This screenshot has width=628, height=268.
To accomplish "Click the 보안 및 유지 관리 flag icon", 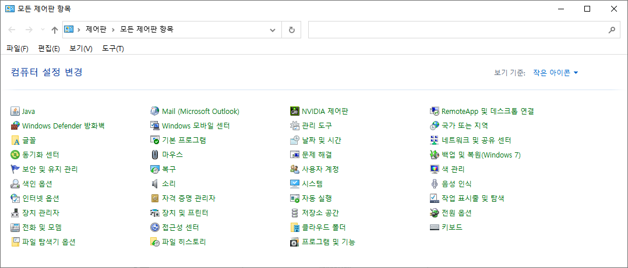I will tap(15, 169).
